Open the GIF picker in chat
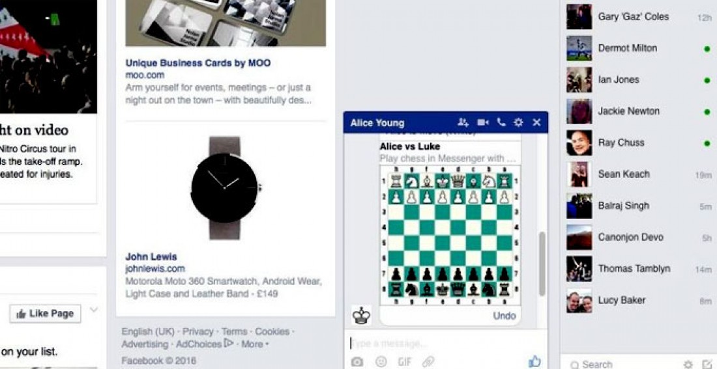The height and width of the screenshot is (369, 717). (405, 362)
